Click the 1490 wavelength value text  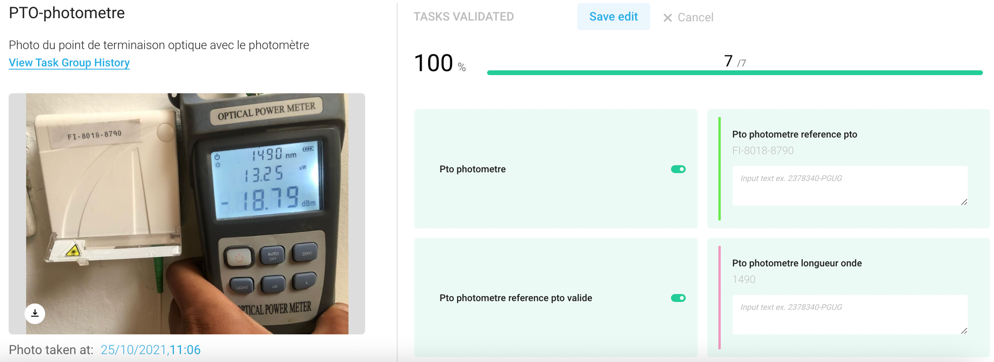[x=744, y=280]
